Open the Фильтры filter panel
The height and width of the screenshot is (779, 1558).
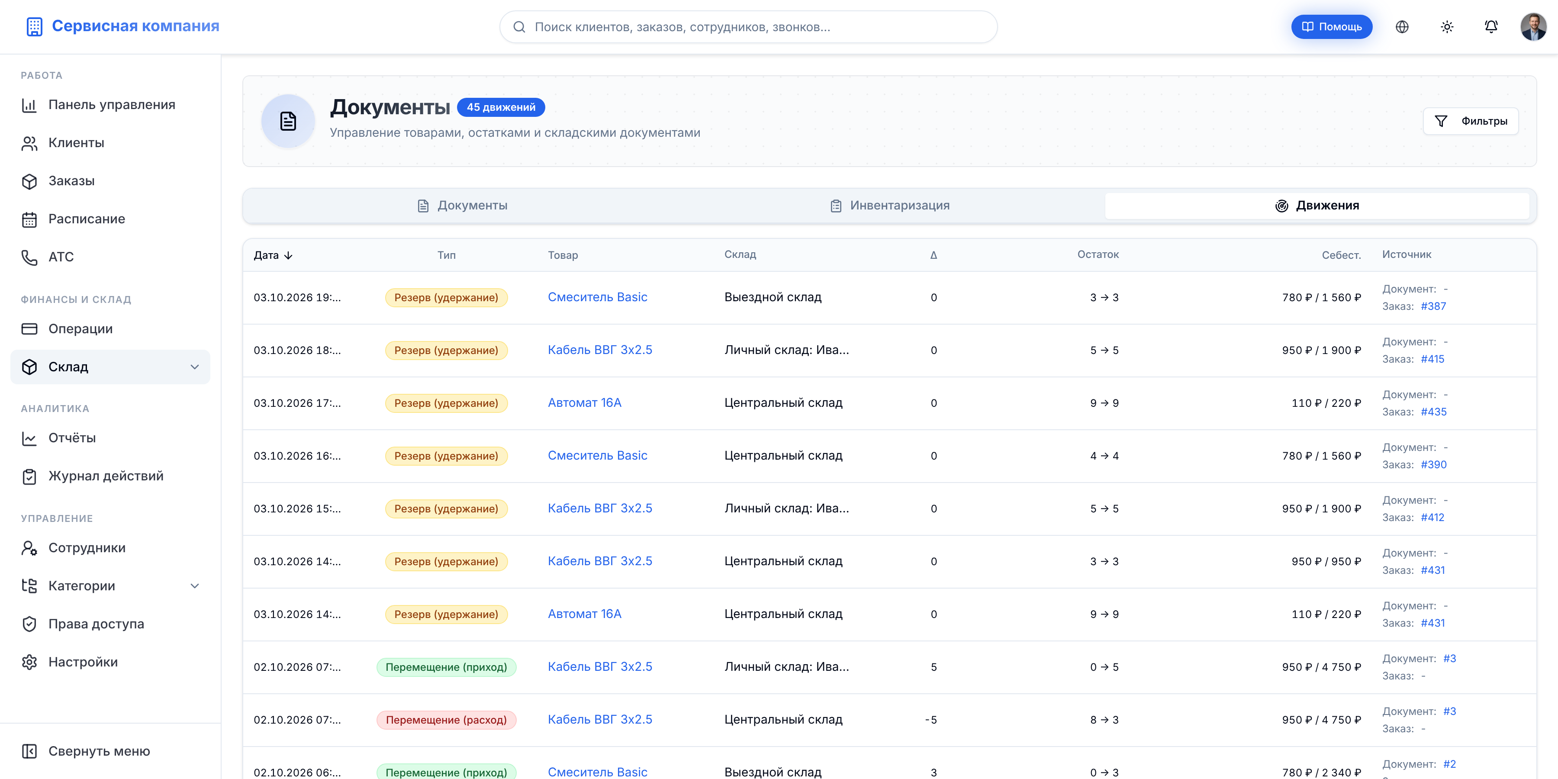pyautogui.click(x=1471, y=121)
